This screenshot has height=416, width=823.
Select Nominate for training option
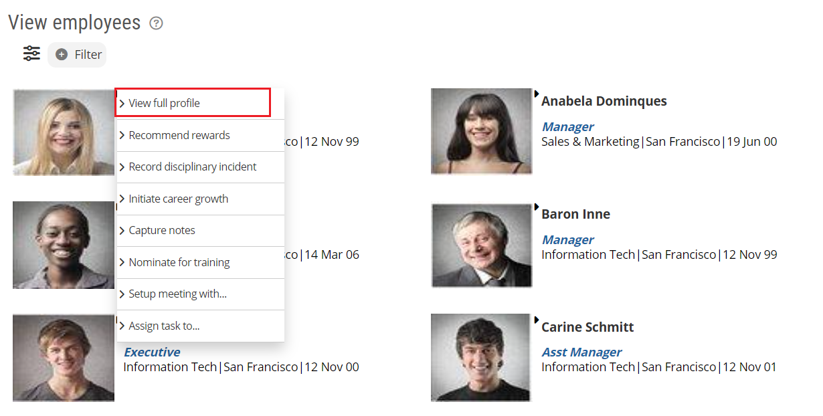pyautogui.click(x=179, y=262)
